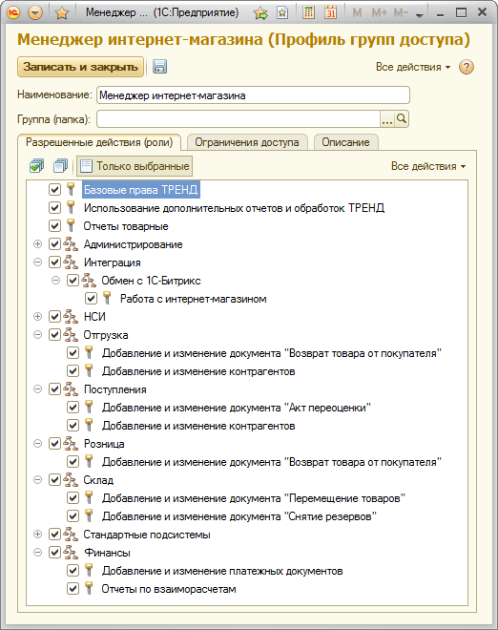Toggle checkbox for Использование дополнительных отчетов и обработок ТРЕНД
This screenshot has height=630, width=498.
(x=54, y=207)
